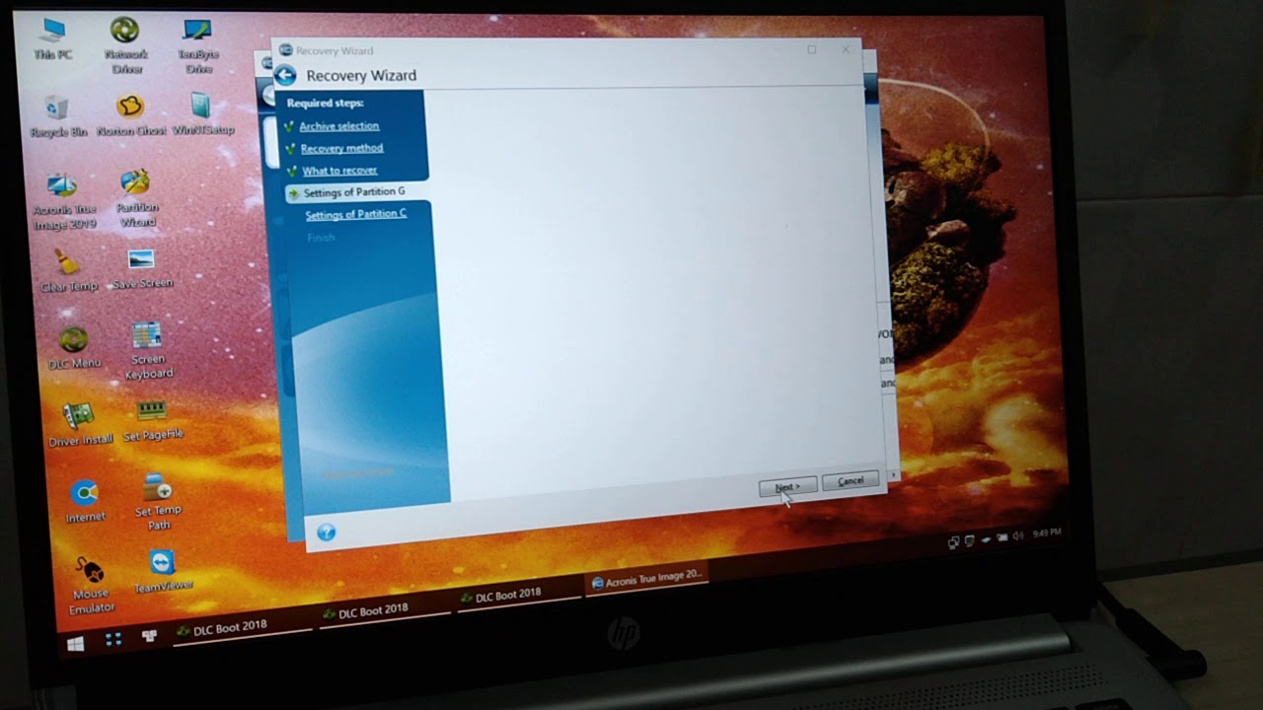This screenshot has width=1263, height=710.
Task: Launch the WinNTSetup desktop shortcut
Action: (202, 114)
